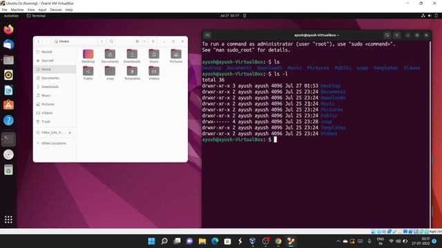
Task: Open Ubuntu system status menu
Action: (x=430, y=16)
